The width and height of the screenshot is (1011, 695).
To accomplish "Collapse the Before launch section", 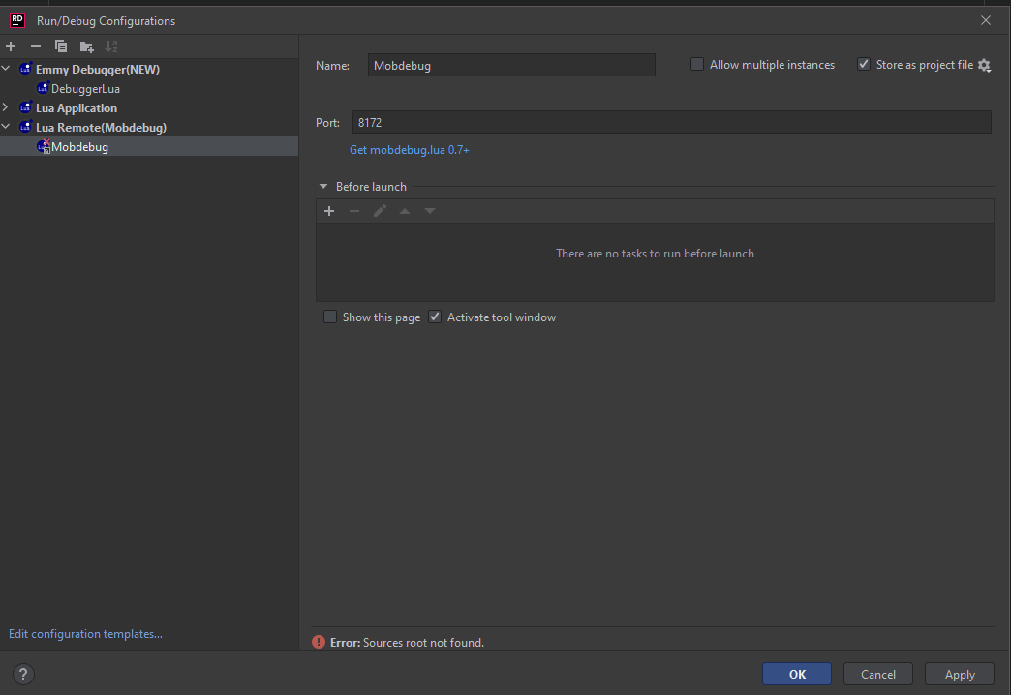I will [323, 187].
